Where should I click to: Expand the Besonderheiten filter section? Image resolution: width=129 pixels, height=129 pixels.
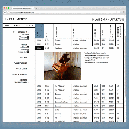pos(20,74)
